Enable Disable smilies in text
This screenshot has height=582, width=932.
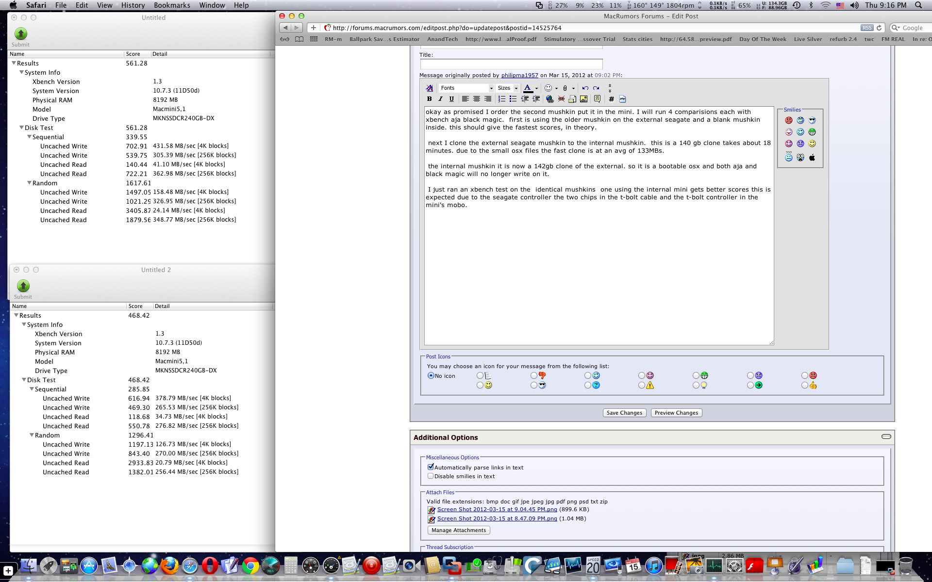click(x=431, y=476)
